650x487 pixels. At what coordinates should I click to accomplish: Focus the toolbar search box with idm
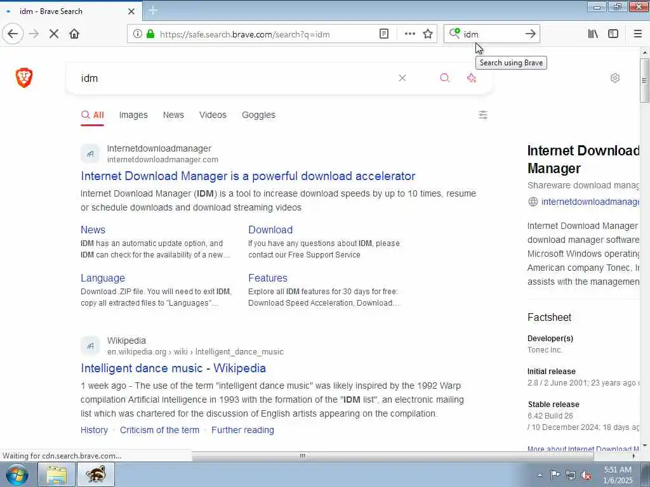point(491,34)
